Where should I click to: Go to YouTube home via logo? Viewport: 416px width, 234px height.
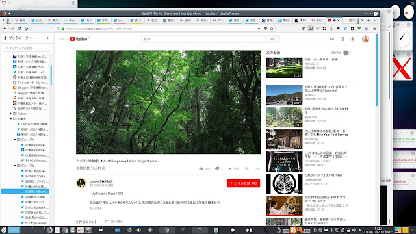79,39
